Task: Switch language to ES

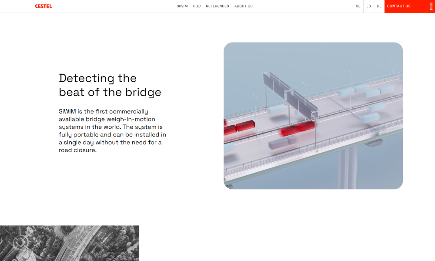Action: pos(368,6)
